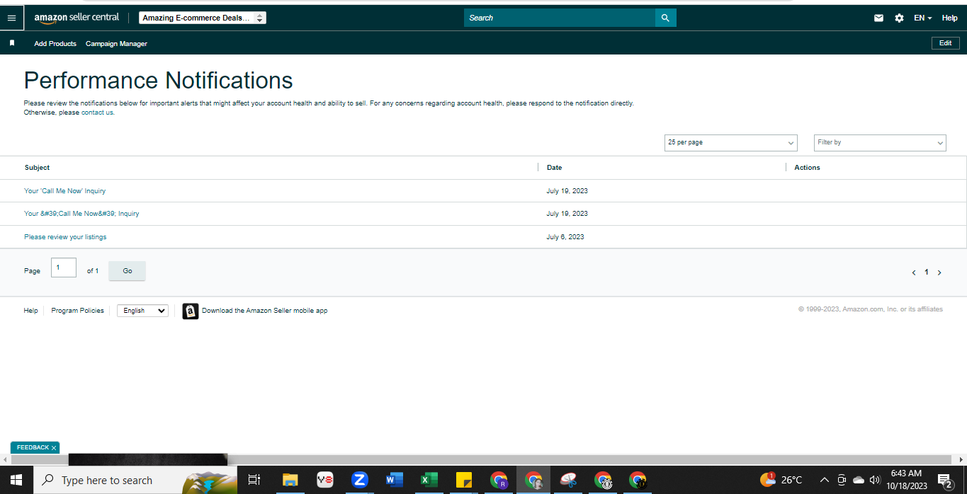967x494 pixels.
Task: Open Your &#39;Call Me Now&#39; Inquiry notification
Action: pyautogui.click(x=81, y=214)
